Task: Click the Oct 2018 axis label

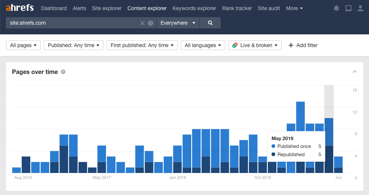Action: pyautogui.click(x=263, y=177)
